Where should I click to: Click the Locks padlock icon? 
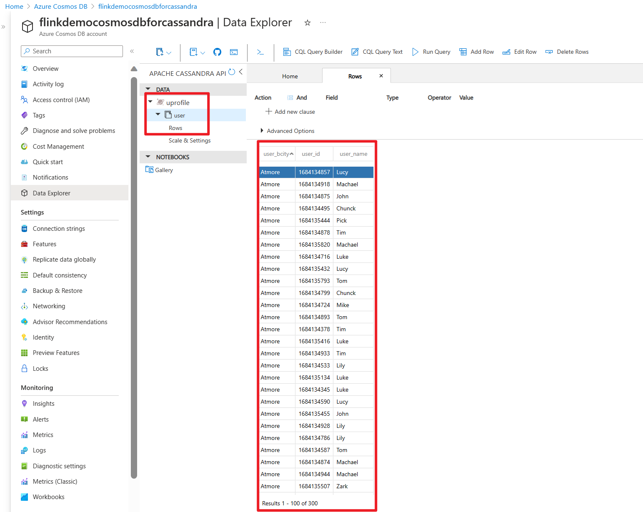pos(25,369)
